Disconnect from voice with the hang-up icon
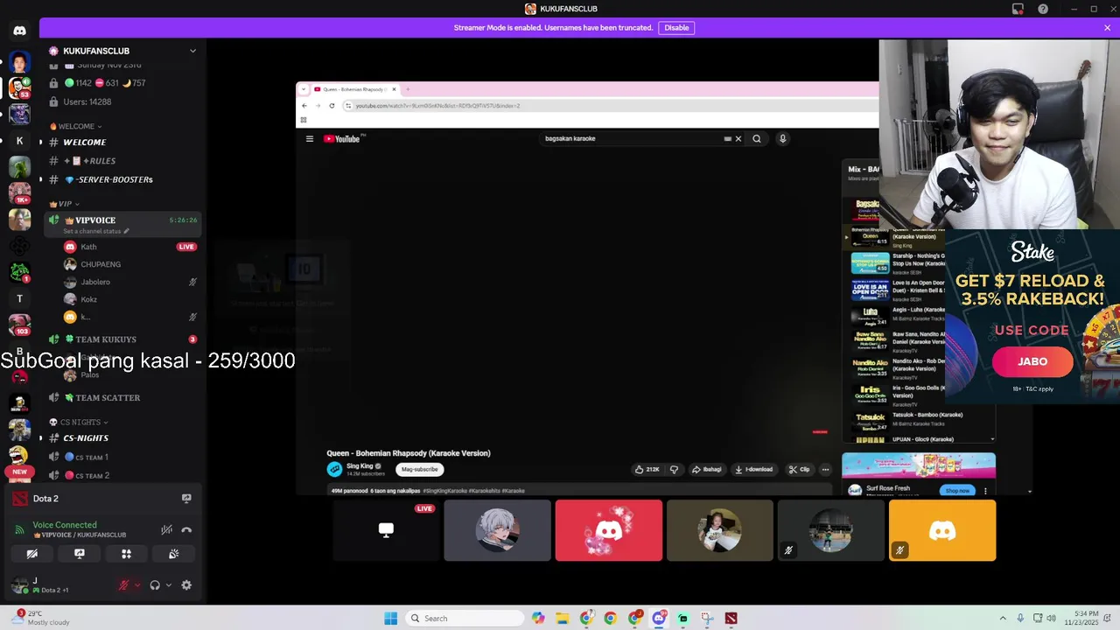Viewport: 1120px width, 630px height. [x=186, y=529]
